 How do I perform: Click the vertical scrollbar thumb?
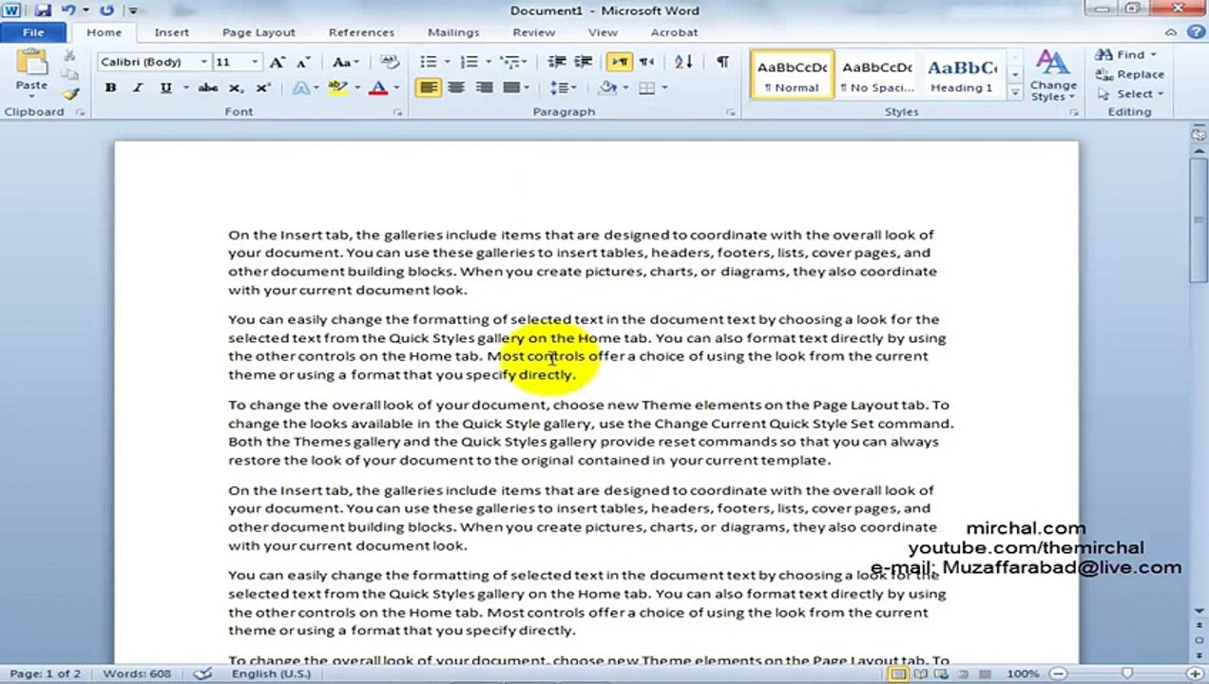(1199, 220)
